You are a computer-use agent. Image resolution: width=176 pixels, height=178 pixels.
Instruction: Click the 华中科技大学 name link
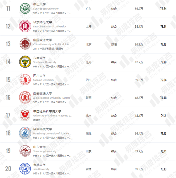[42, 129]
